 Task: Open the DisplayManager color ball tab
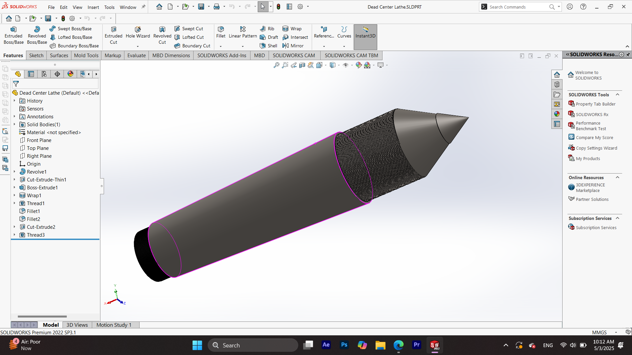click(x=70, y=74)
